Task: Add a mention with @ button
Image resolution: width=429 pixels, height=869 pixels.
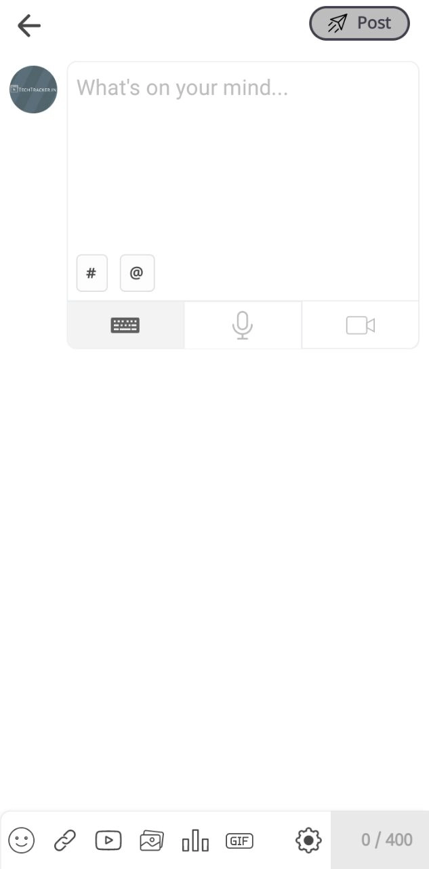Action: (x=137, y=273)
